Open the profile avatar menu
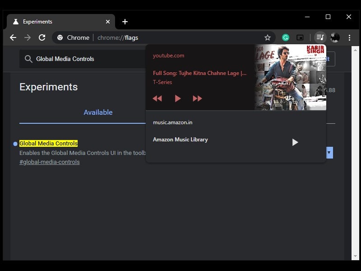361x271 pixels. pyautogui.click(x=335, y=37)
